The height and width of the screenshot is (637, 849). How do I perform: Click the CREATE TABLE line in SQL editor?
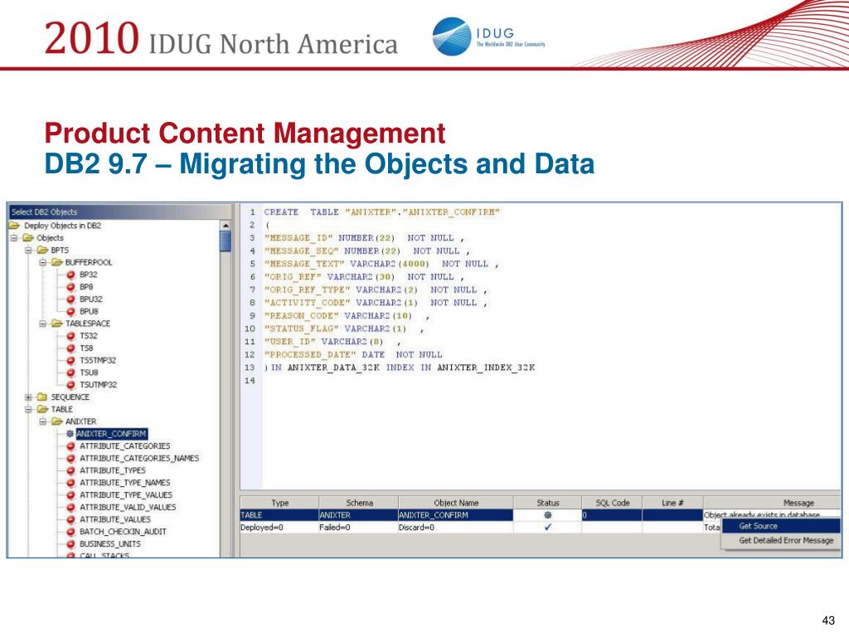(381, 212)
